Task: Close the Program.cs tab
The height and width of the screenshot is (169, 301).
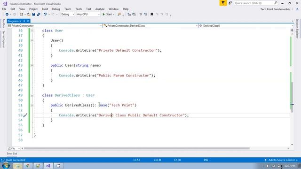Action: pos(28,21)
